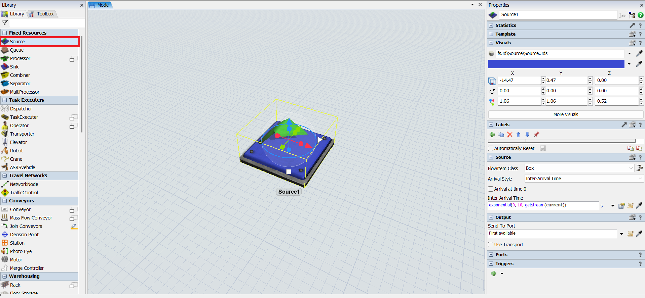Click the pin label icon in Labels

(x=536, y=135)
